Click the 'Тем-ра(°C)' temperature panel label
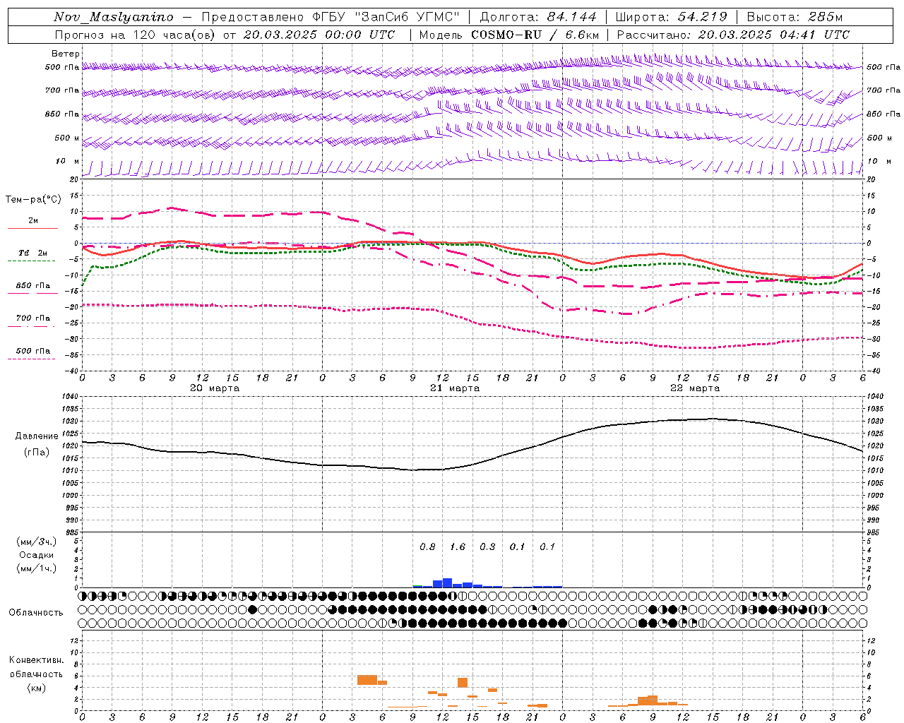Viewport: 904px width, 723px height. click(33, 200)
